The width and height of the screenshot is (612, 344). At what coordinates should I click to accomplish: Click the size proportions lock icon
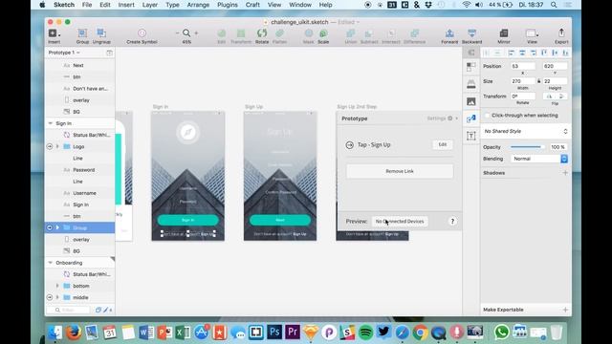[x=539, y=81]
